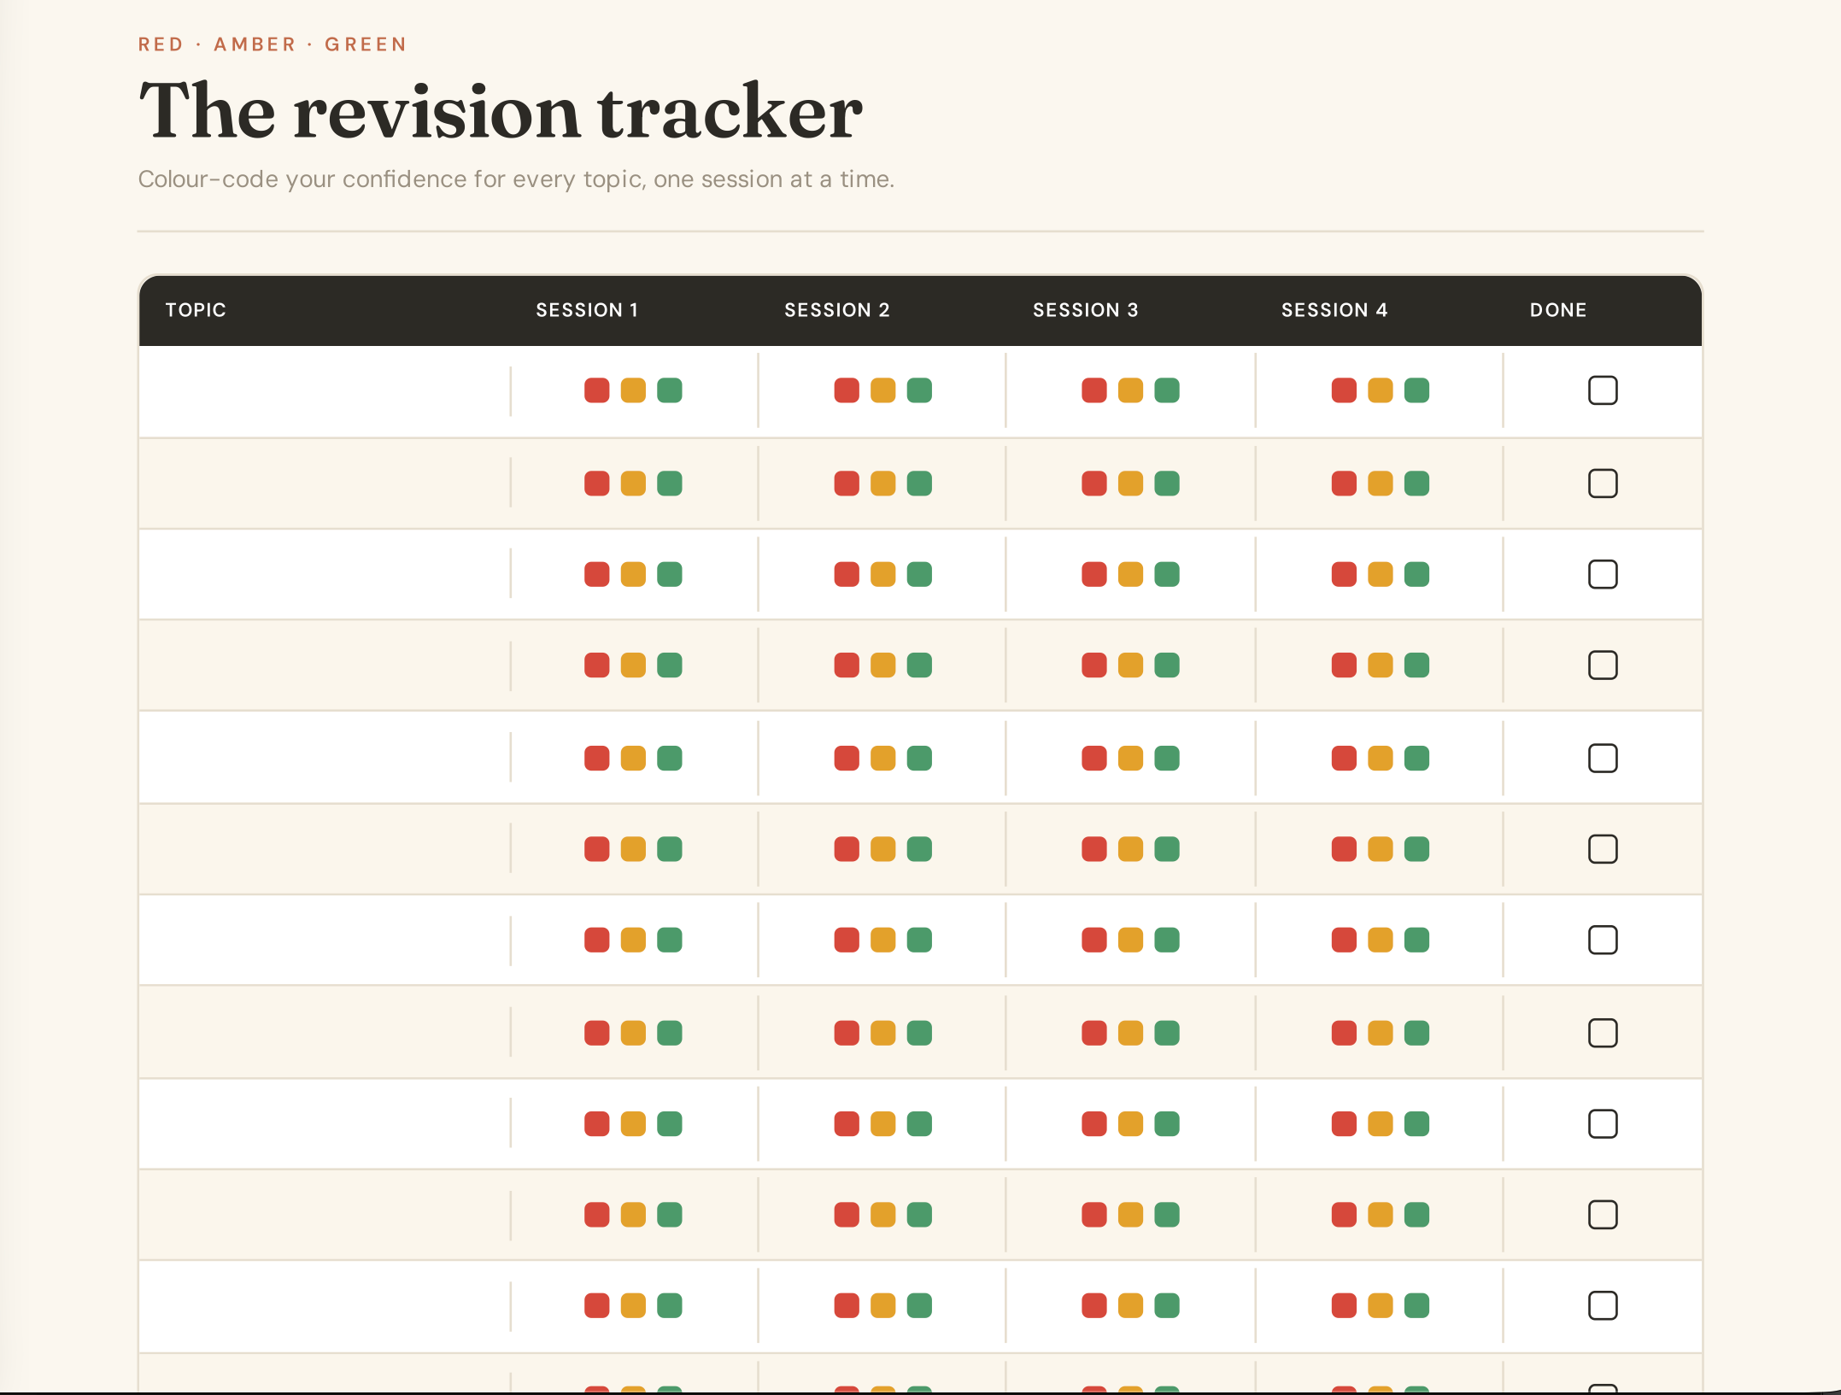Select amber for Session 2 in row 10
The width and height of the screenshot is (1841, 1395).
[x=883, y=1214]
